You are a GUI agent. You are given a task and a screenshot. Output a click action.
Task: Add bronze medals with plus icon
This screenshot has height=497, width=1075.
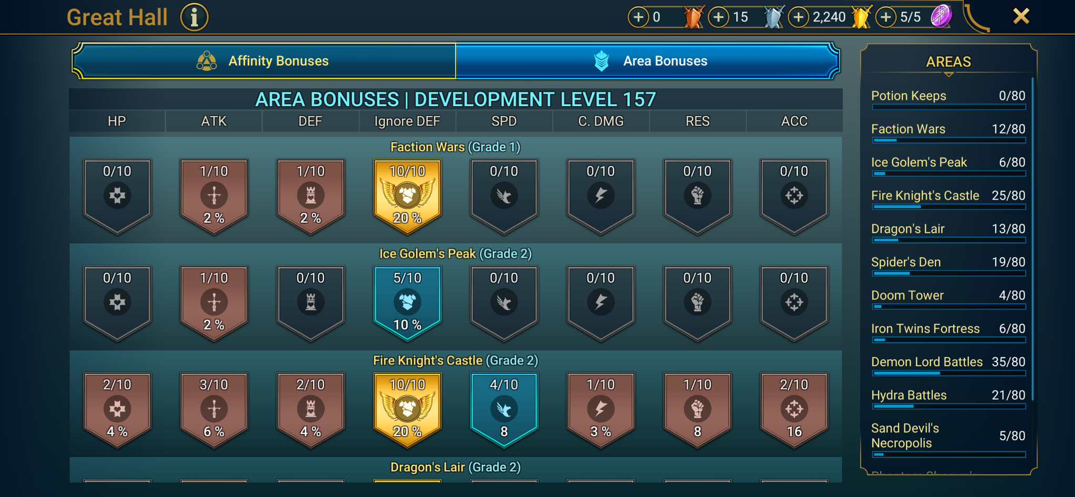coord(638,17)
